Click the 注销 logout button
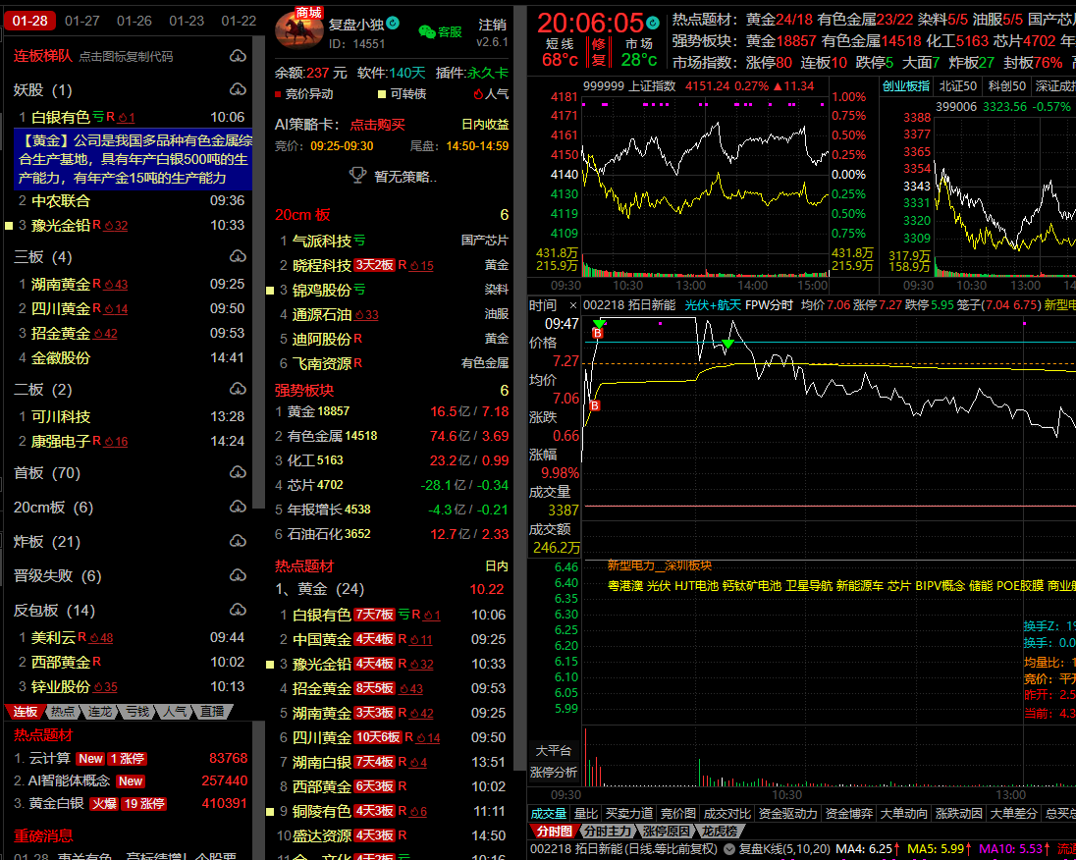Viewport: 1076px width, 860px height. coord(492,25)
